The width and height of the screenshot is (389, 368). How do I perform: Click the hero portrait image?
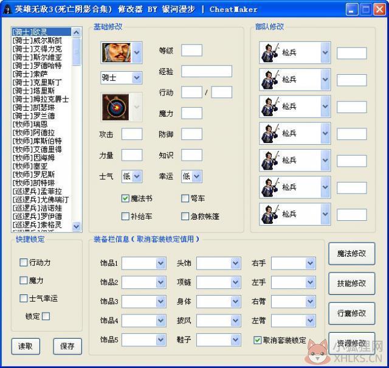pyautogui.click(x=116, y=53)
